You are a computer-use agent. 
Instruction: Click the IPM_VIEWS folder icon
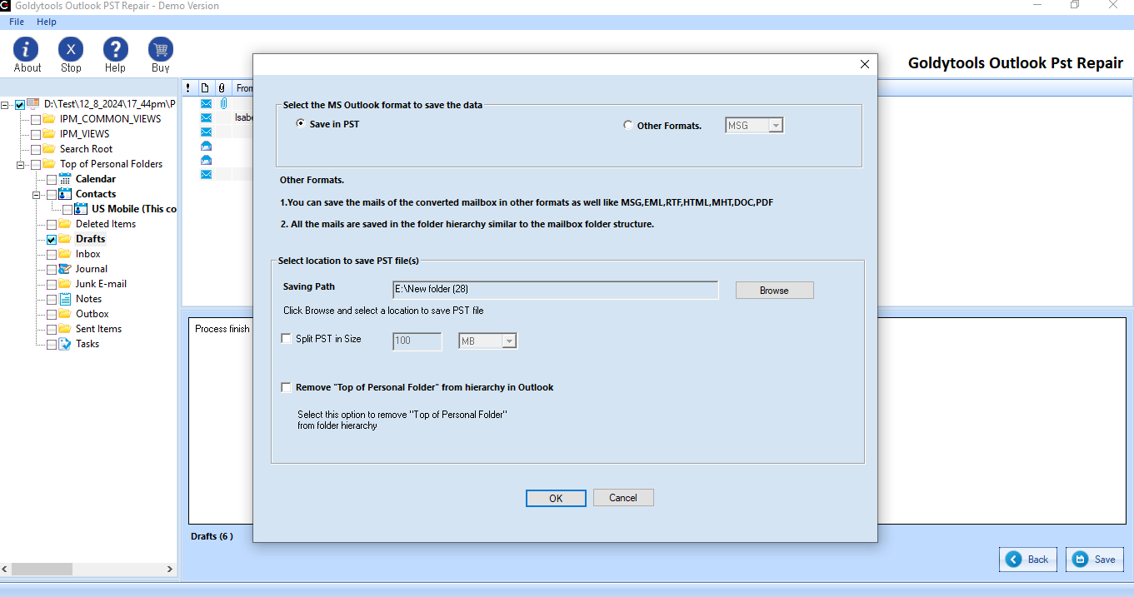(48, 134)
